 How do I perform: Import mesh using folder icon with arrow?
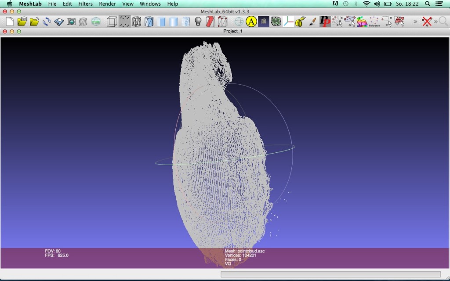34,22
